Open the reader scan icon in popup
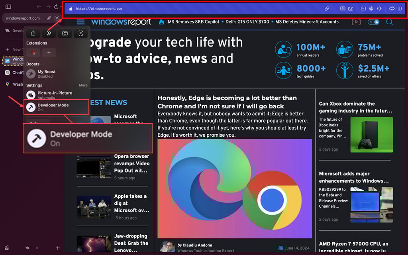 [x=80, y=33]
